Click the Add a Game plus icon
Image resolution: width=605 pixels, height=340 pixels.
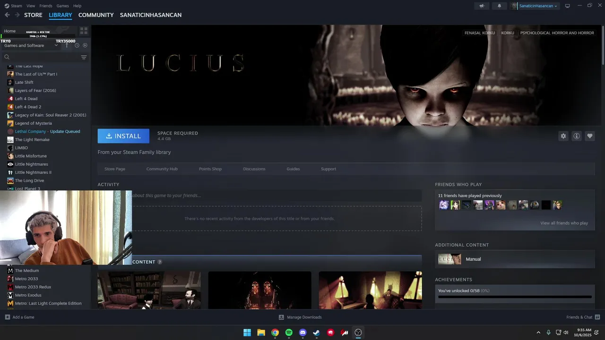coord(7,317)
